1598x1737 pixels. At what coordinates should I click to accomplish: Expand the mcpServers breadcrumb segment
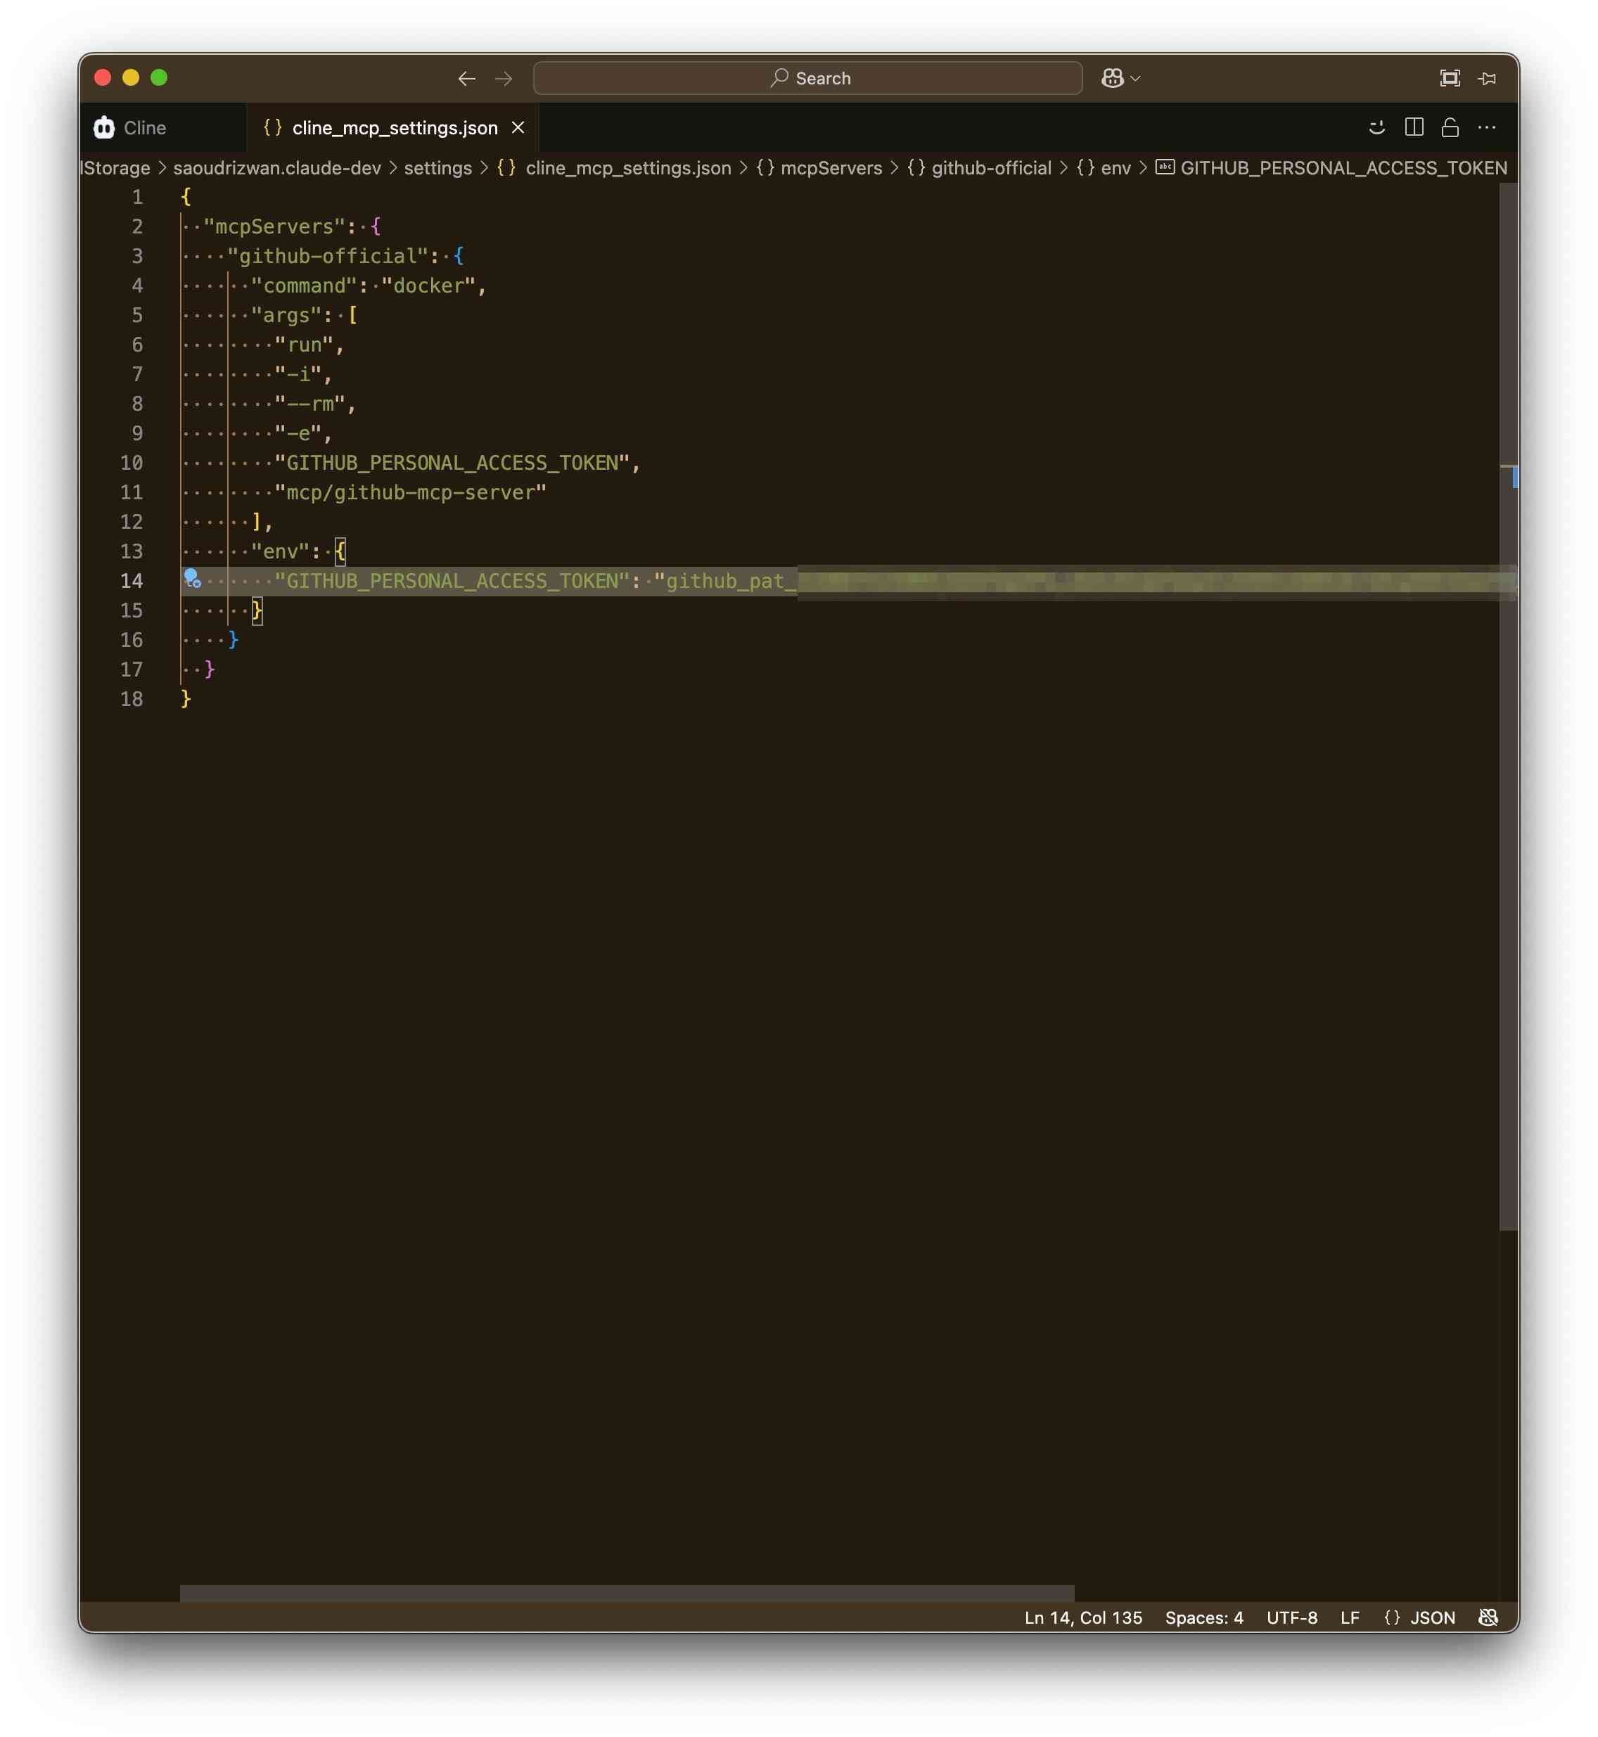tap(830, 168)
